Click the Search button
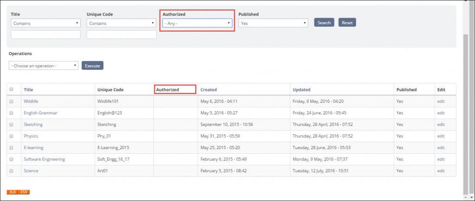The width and height of the screenshot is (475, 201). [324, 22]
